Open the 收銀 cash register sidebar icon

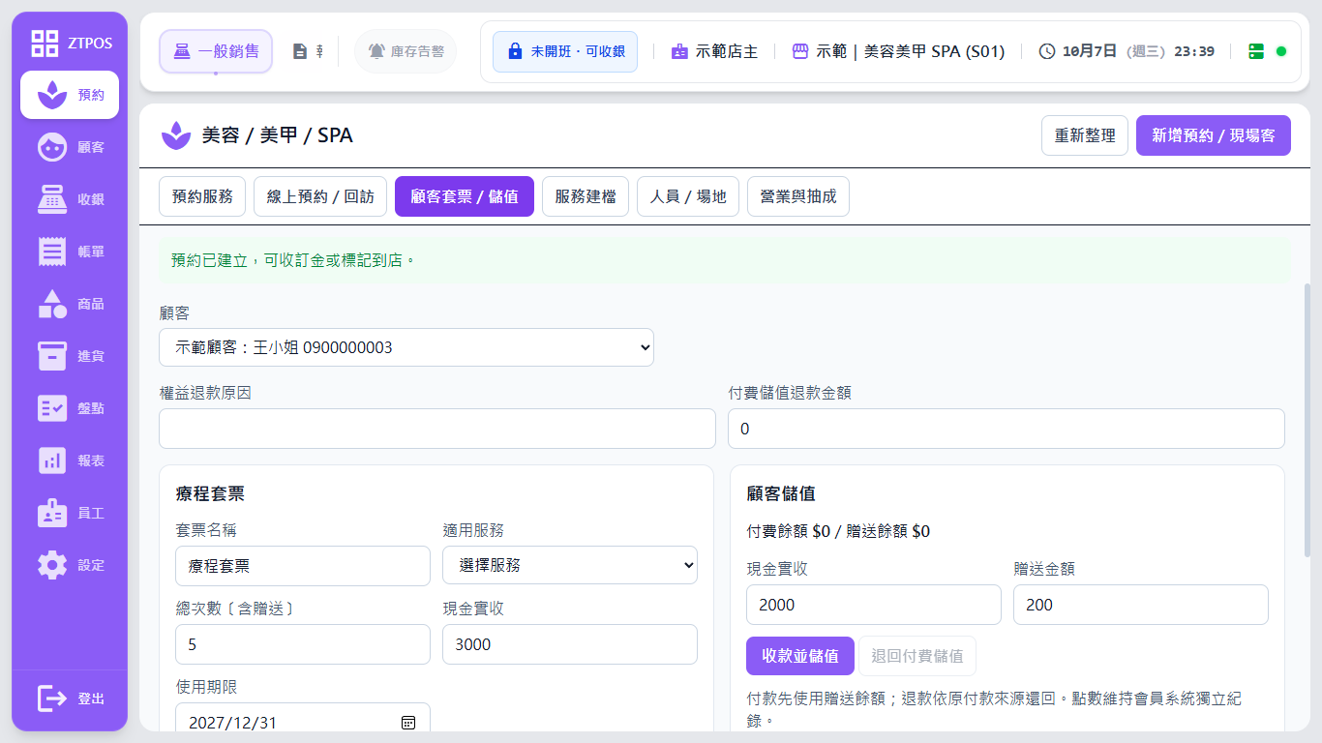(x=51, y=199)
